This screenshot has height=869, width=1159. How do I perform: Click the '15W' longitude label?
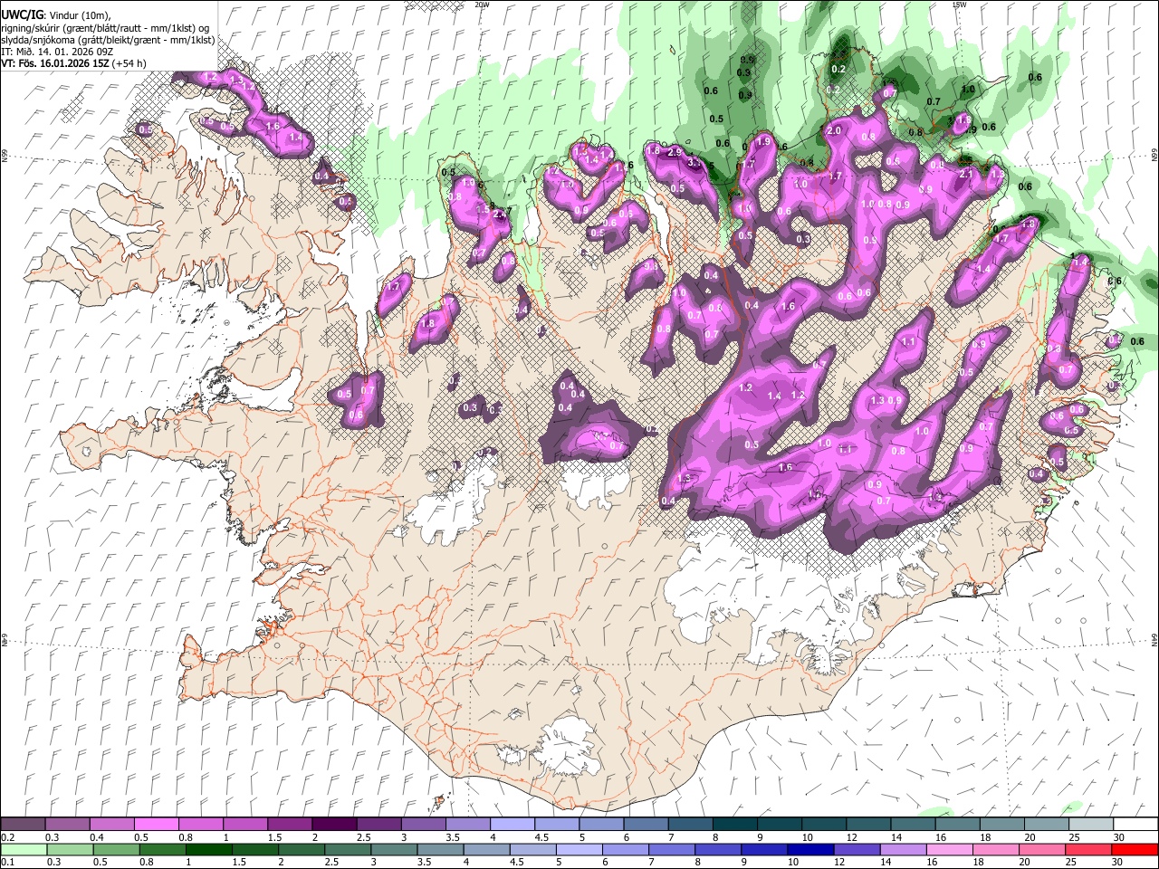pos(960,5)
